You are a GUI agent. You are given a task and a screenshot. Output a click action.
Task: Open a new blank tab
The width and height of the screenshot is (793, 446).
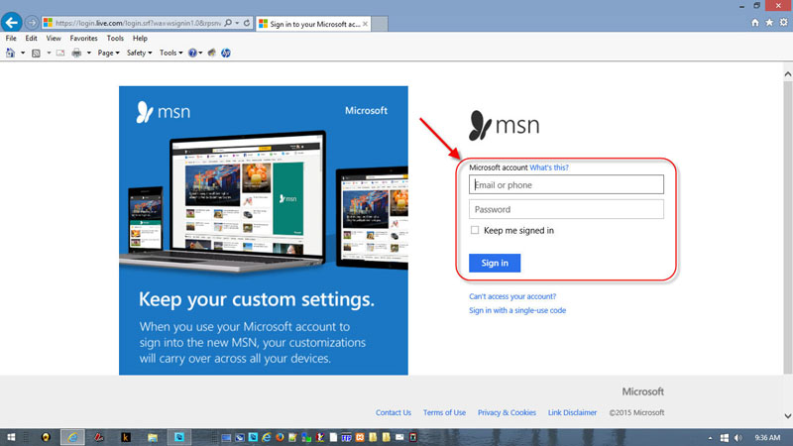coord(380,24)
